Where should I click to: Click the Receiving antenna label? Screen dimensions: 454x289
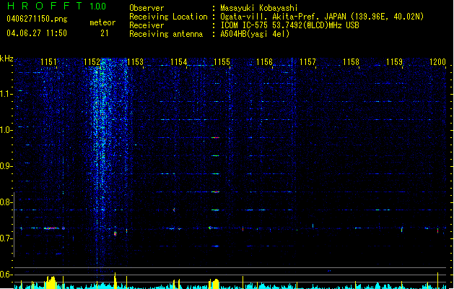[x=166, y=34]
